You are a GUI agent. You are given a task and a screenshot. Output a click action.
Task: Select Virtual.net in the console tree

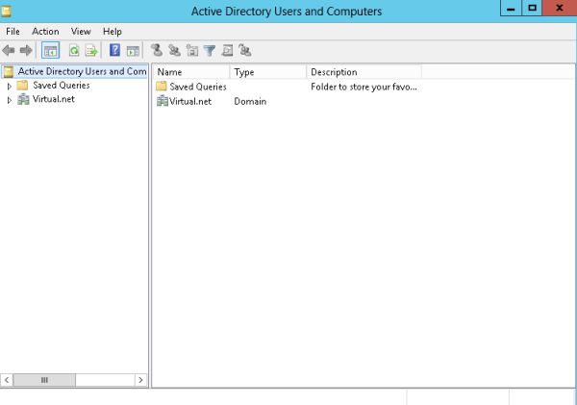click(53, 99)
